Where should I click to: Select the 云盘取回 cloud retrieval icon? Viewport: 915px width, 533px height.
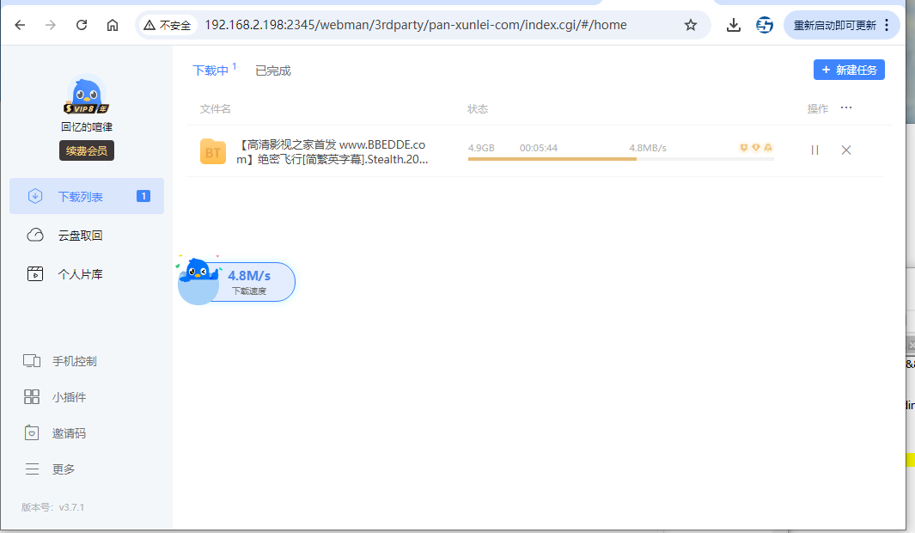tap(34, 235)
